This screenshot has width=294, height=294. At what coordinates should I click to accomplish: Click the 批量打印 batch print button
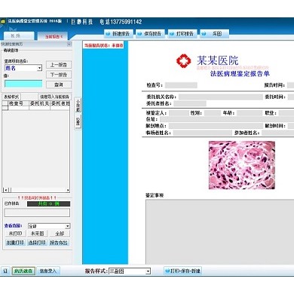(15, 243)
